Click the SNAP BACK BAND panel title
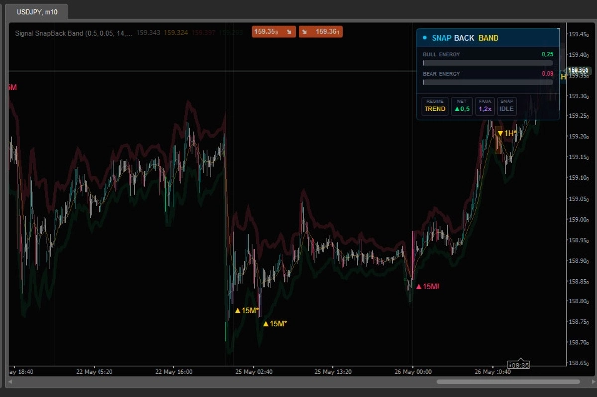Screen dimensions: 597x397 (465, 38)
